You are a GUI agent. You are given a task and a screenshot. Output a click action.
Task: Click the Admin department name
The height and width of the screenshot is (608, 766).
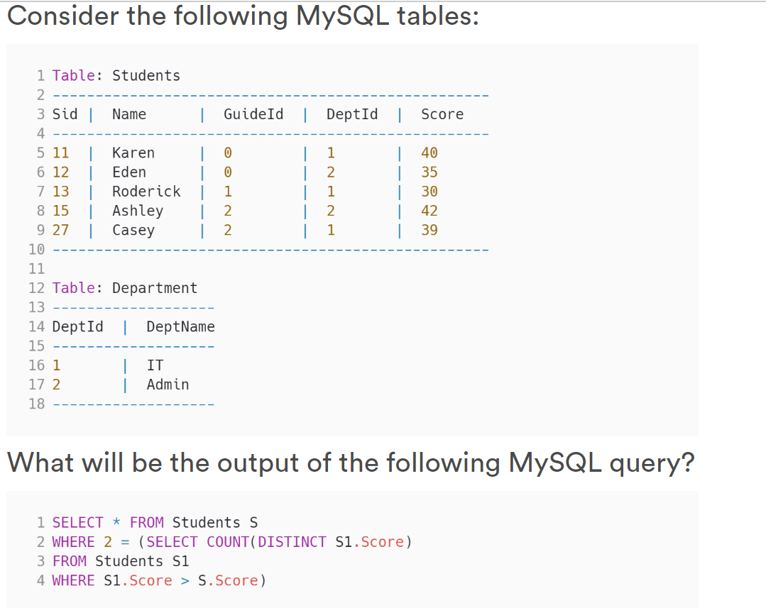(x=168, y=385)
